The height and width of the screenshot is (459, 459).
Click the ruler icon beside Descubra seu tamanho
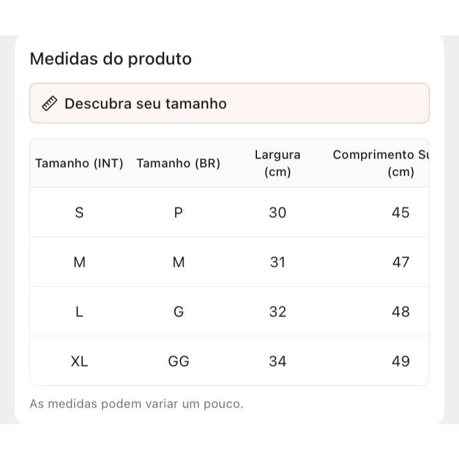click(49, 103)
